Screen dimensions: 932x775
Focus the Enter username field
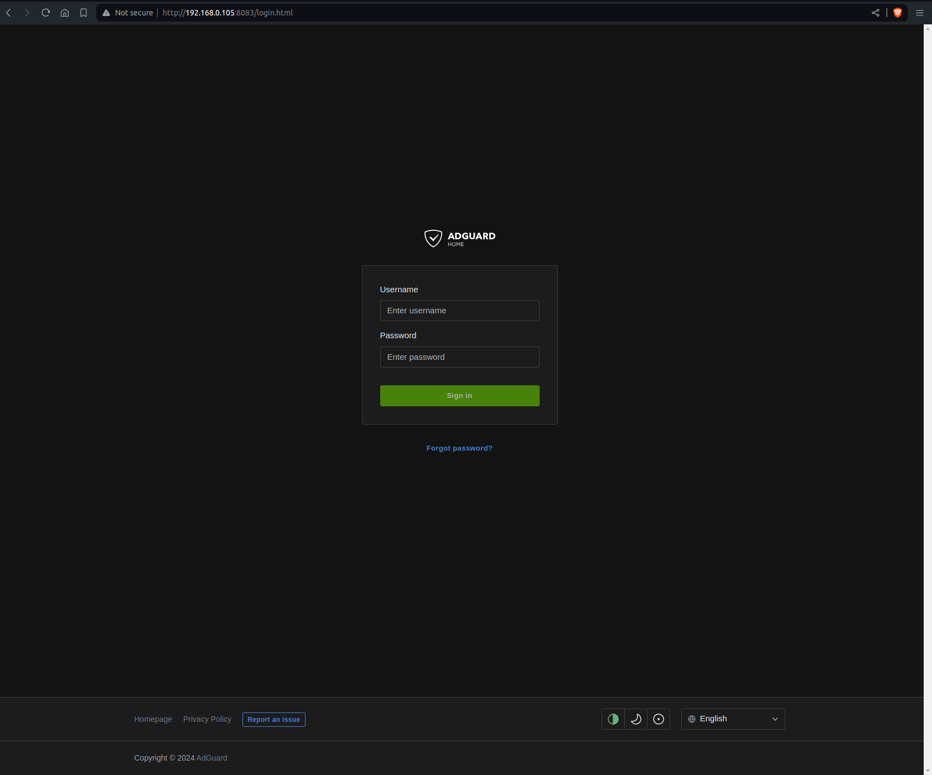(459, 311)
